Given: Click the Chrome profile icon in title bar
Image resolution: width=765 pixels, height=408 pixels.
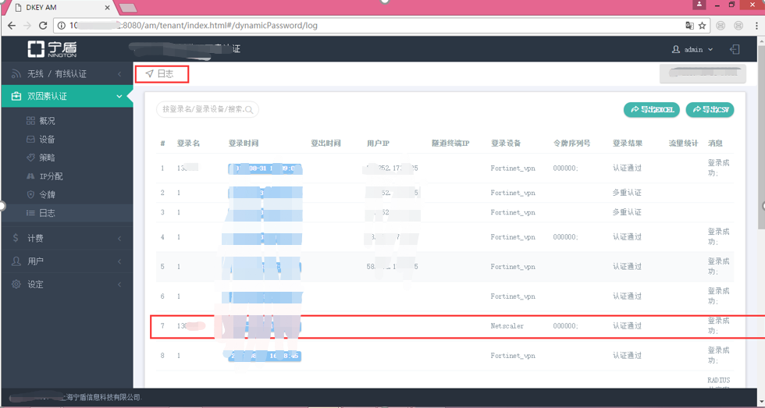Looking at the screenshot, I should tap(699, 5).
